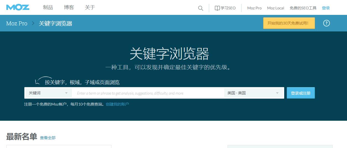The height and width of the screenshot is (148, 347).
Task: Click the hint 按关键字，根域，子域或页面浏览
Action: pos(82,82)
